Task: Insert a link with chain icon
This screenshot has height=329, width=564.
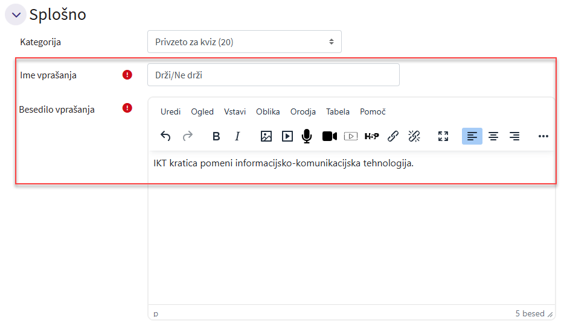Action: pos(393,136)
